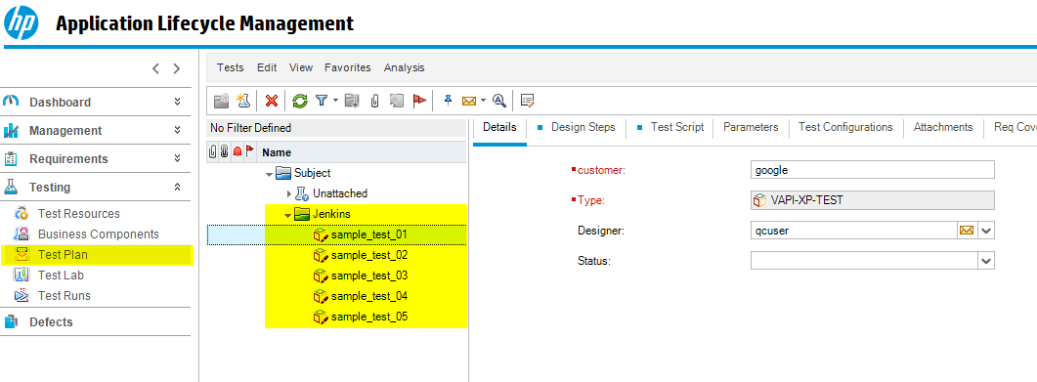1037x382 pixels.
Task: Click the blue pushpin Pin icon
Action: (448, 100)
